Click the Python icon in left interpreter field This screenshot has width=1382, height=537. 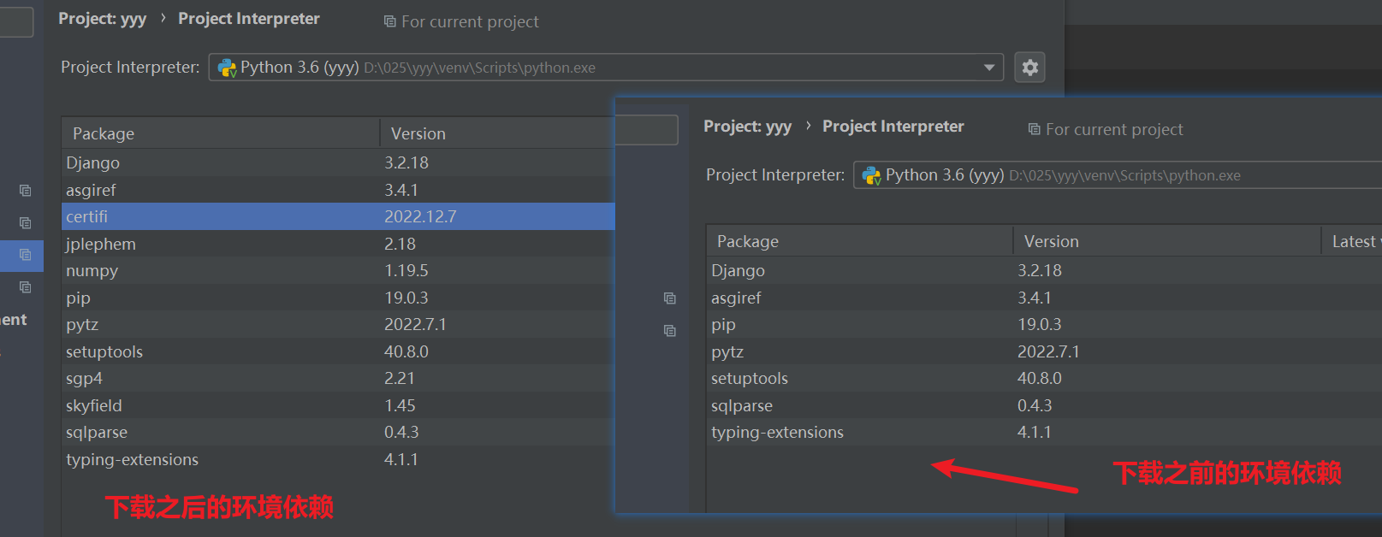coord(227,68)
